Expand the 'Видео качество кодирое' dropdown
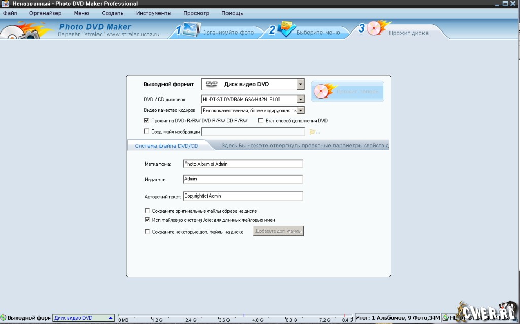Screen dimensions: 520x324 (300, 110)
